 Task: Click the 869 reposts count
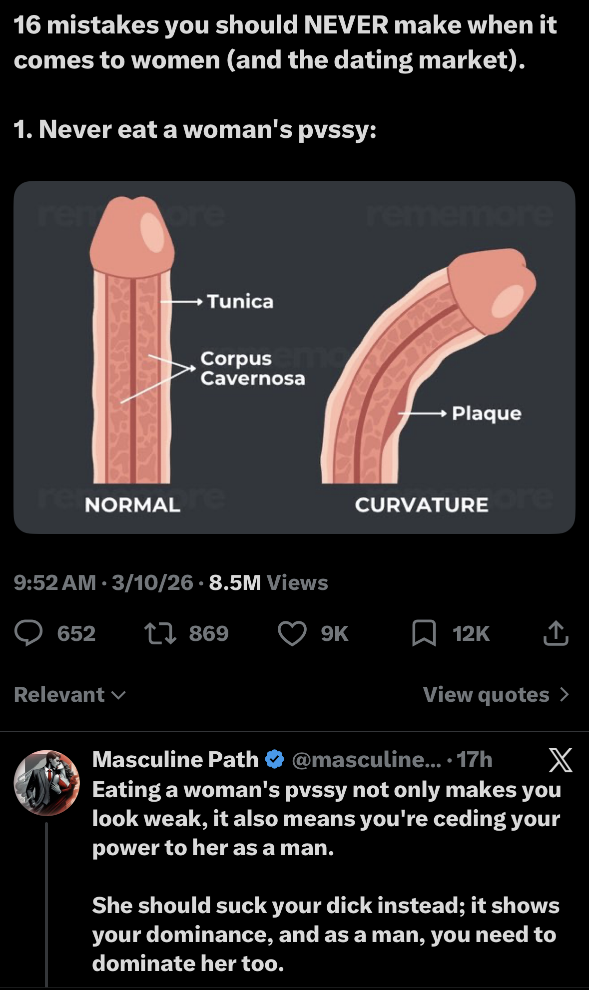208,633
